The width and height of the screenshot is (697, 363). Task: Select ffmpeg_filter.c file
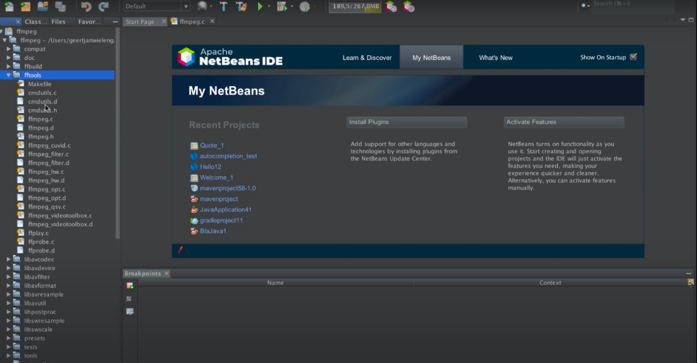point(49,154)
